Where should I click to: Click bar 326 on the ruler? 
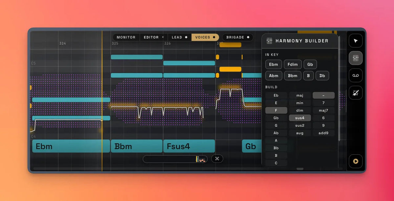point(167,43)
